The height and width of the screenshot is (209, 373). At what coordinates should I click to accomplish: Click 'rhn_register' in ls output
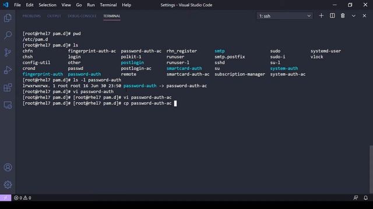pos(181,51)
